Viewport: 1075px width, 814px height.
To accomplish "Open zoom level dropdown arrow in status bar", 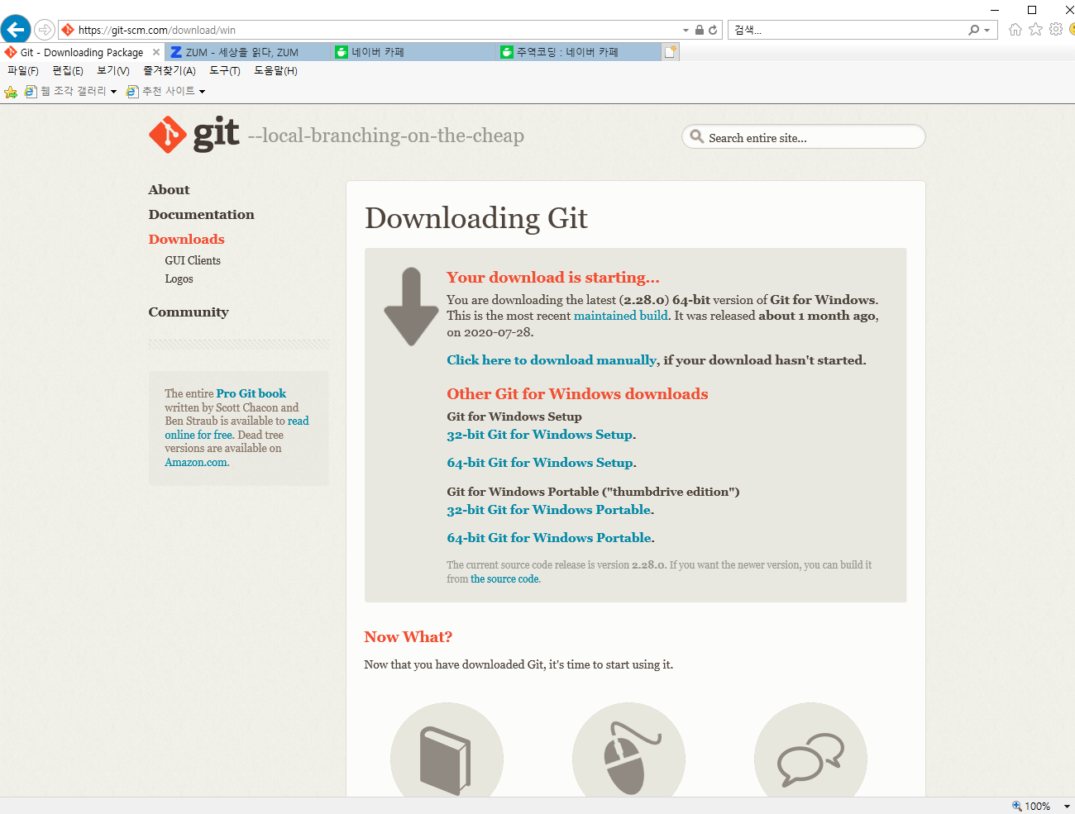I will pos(1067,806).
